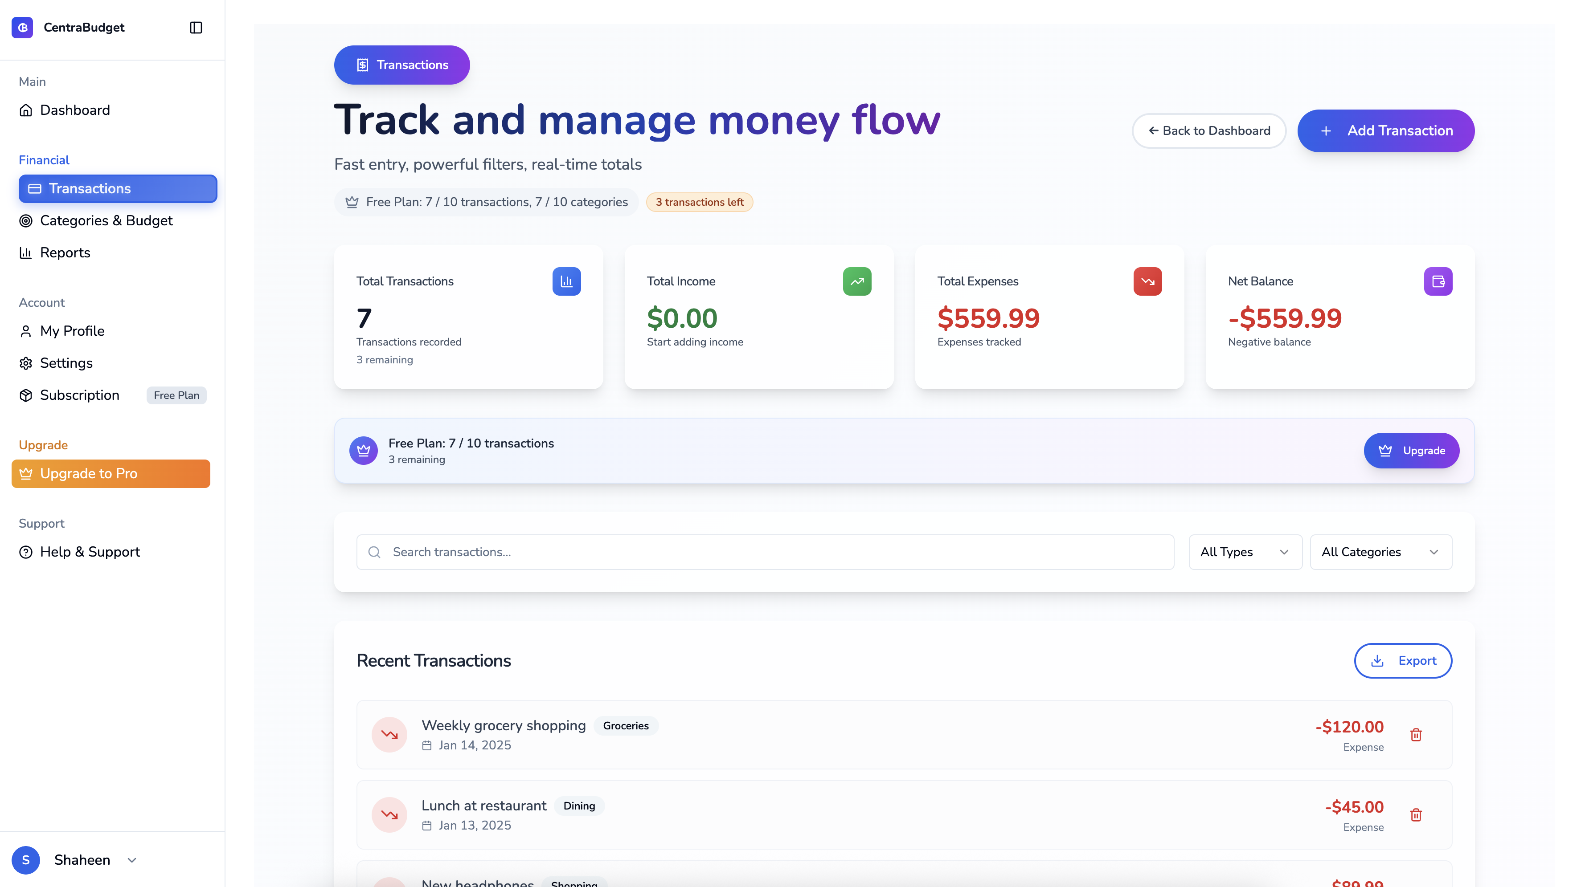Click the '3 transactions left' badge
This screenshot has height=887, width=1581.
click(x=700, y=203)
